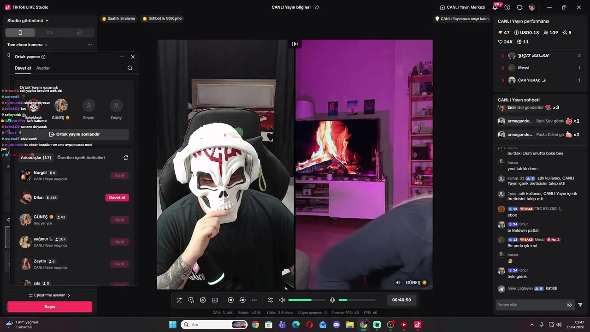
Task: Click the clip capture film icon
Action: tap(215, 300)
